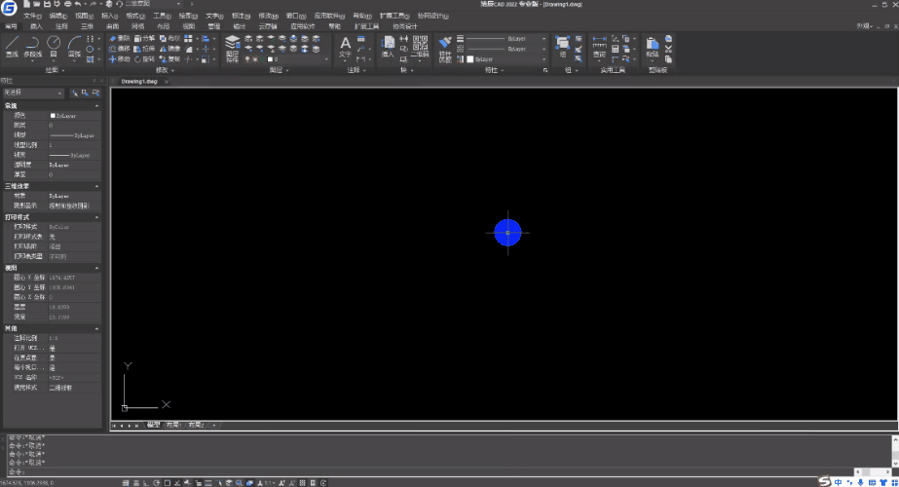Switch to the 布局1 layout tab
Image resolution: width=899 pixels, height=487 pixels.
click(x=172, y=426)
